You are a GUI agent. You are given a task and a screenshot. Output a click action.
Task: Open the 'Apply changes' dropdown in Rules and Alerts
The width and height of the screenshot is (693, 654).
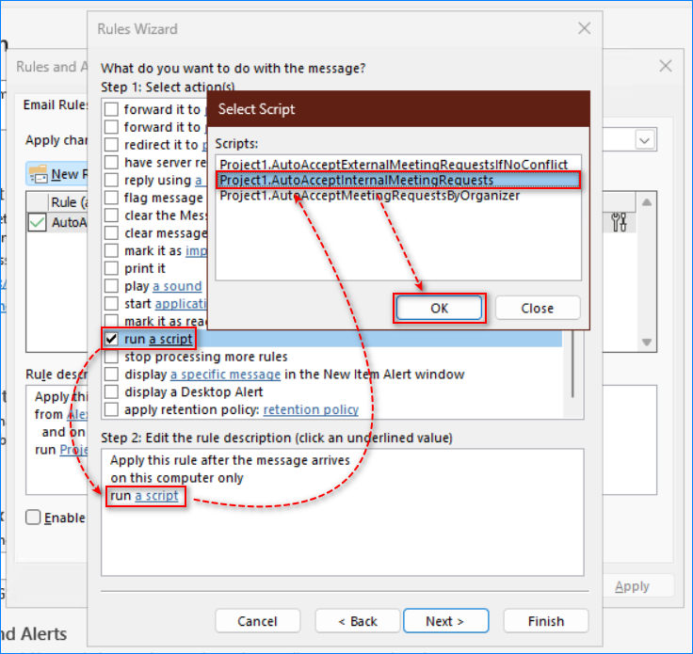pyautogui.click(x=644, y=140)
